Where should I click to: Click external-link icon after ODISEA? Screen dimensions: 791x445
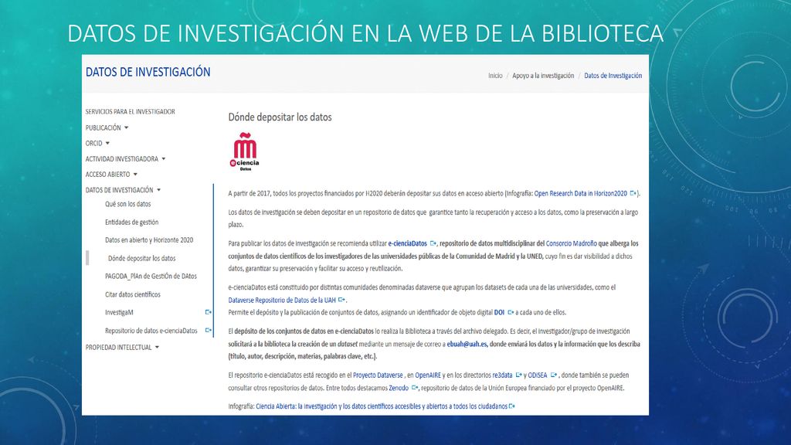553,375
